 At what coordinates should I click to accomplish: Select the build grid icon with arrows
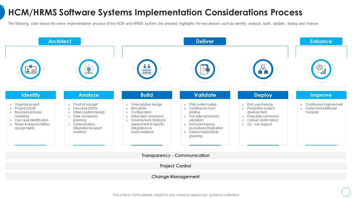(147, 69)
